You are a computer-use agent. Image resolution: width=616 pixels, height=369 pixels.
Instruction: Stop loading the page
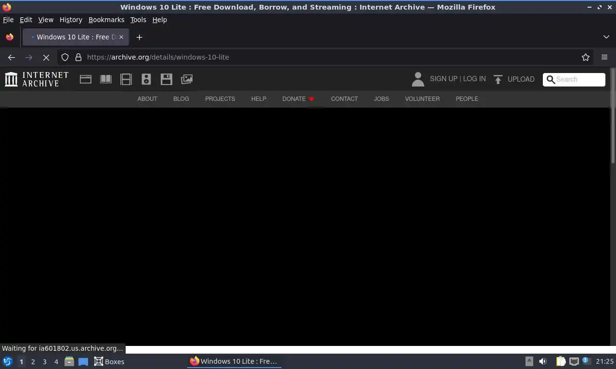point(46,57)
